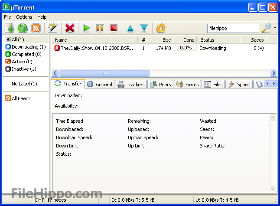The height and width of the screenshot is (206, 280).
Task: Click the D: 0.0 kB/s download status
Action: click(133, 200)
